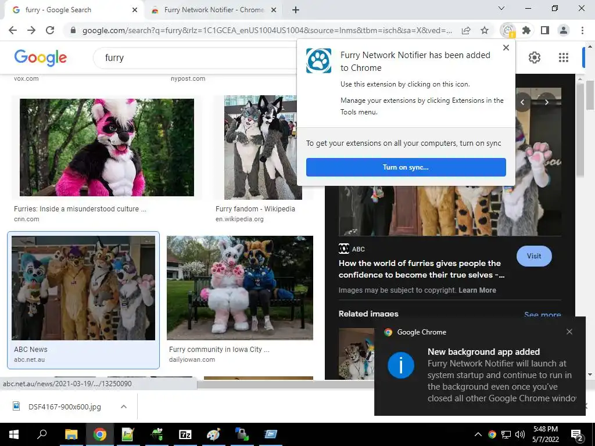Click the ABC publisher logo
595x446 pixels.
click(344, 249)
